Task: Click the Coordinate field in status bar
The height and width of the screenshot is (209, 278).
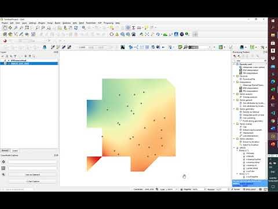Action: [149, 189]
